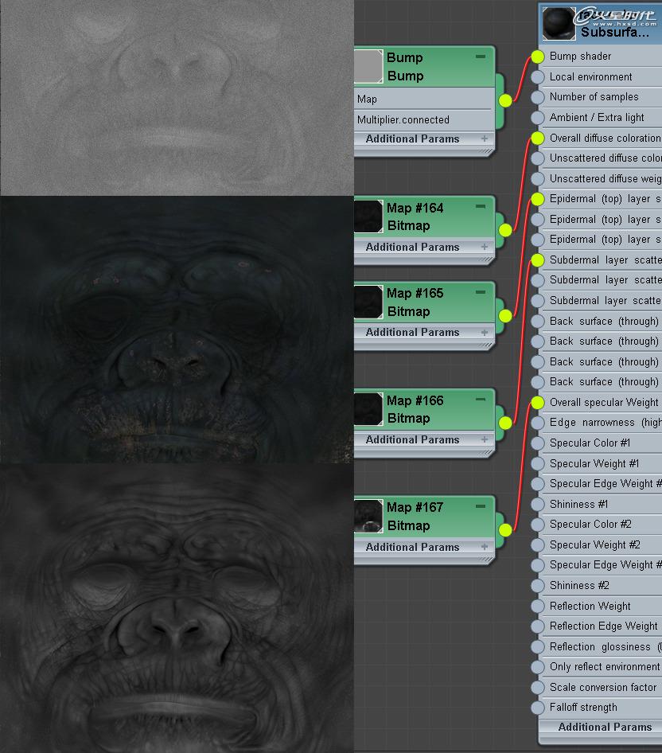The width and height of the screenshot is (662, 753).
Task: Click the Shininess #2 input socket
Action: click(538, 585)
